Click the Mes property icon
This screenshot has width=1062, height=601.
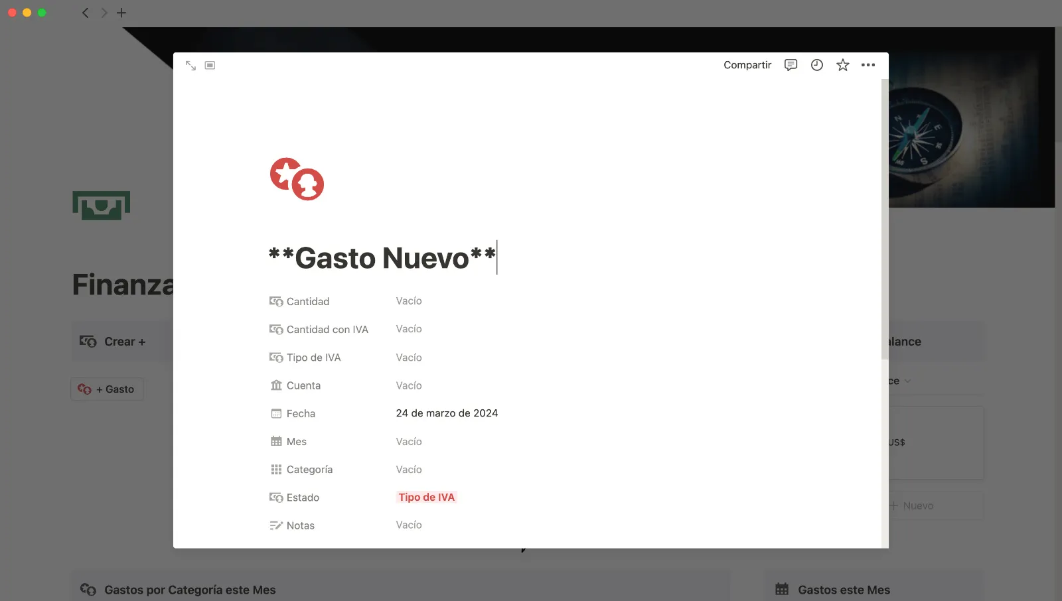[276, 442]
